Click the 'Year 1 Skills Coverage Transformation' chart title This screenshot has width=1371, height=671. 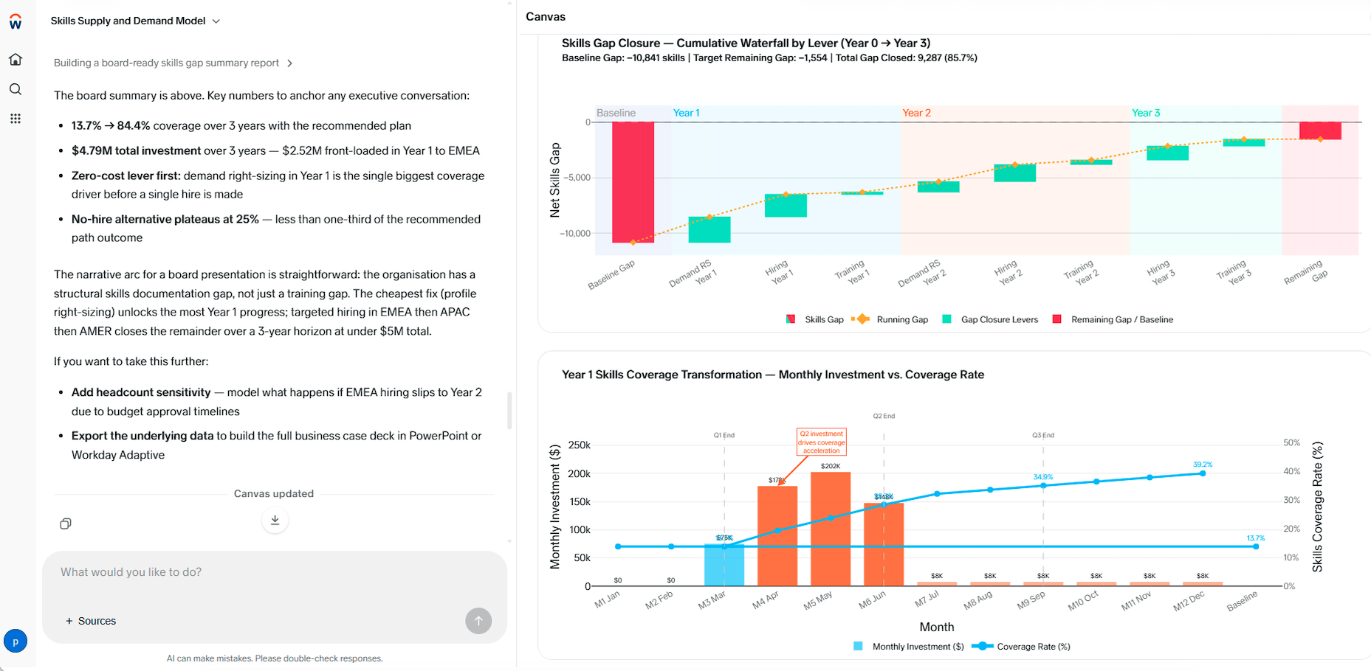click(773, 375)
